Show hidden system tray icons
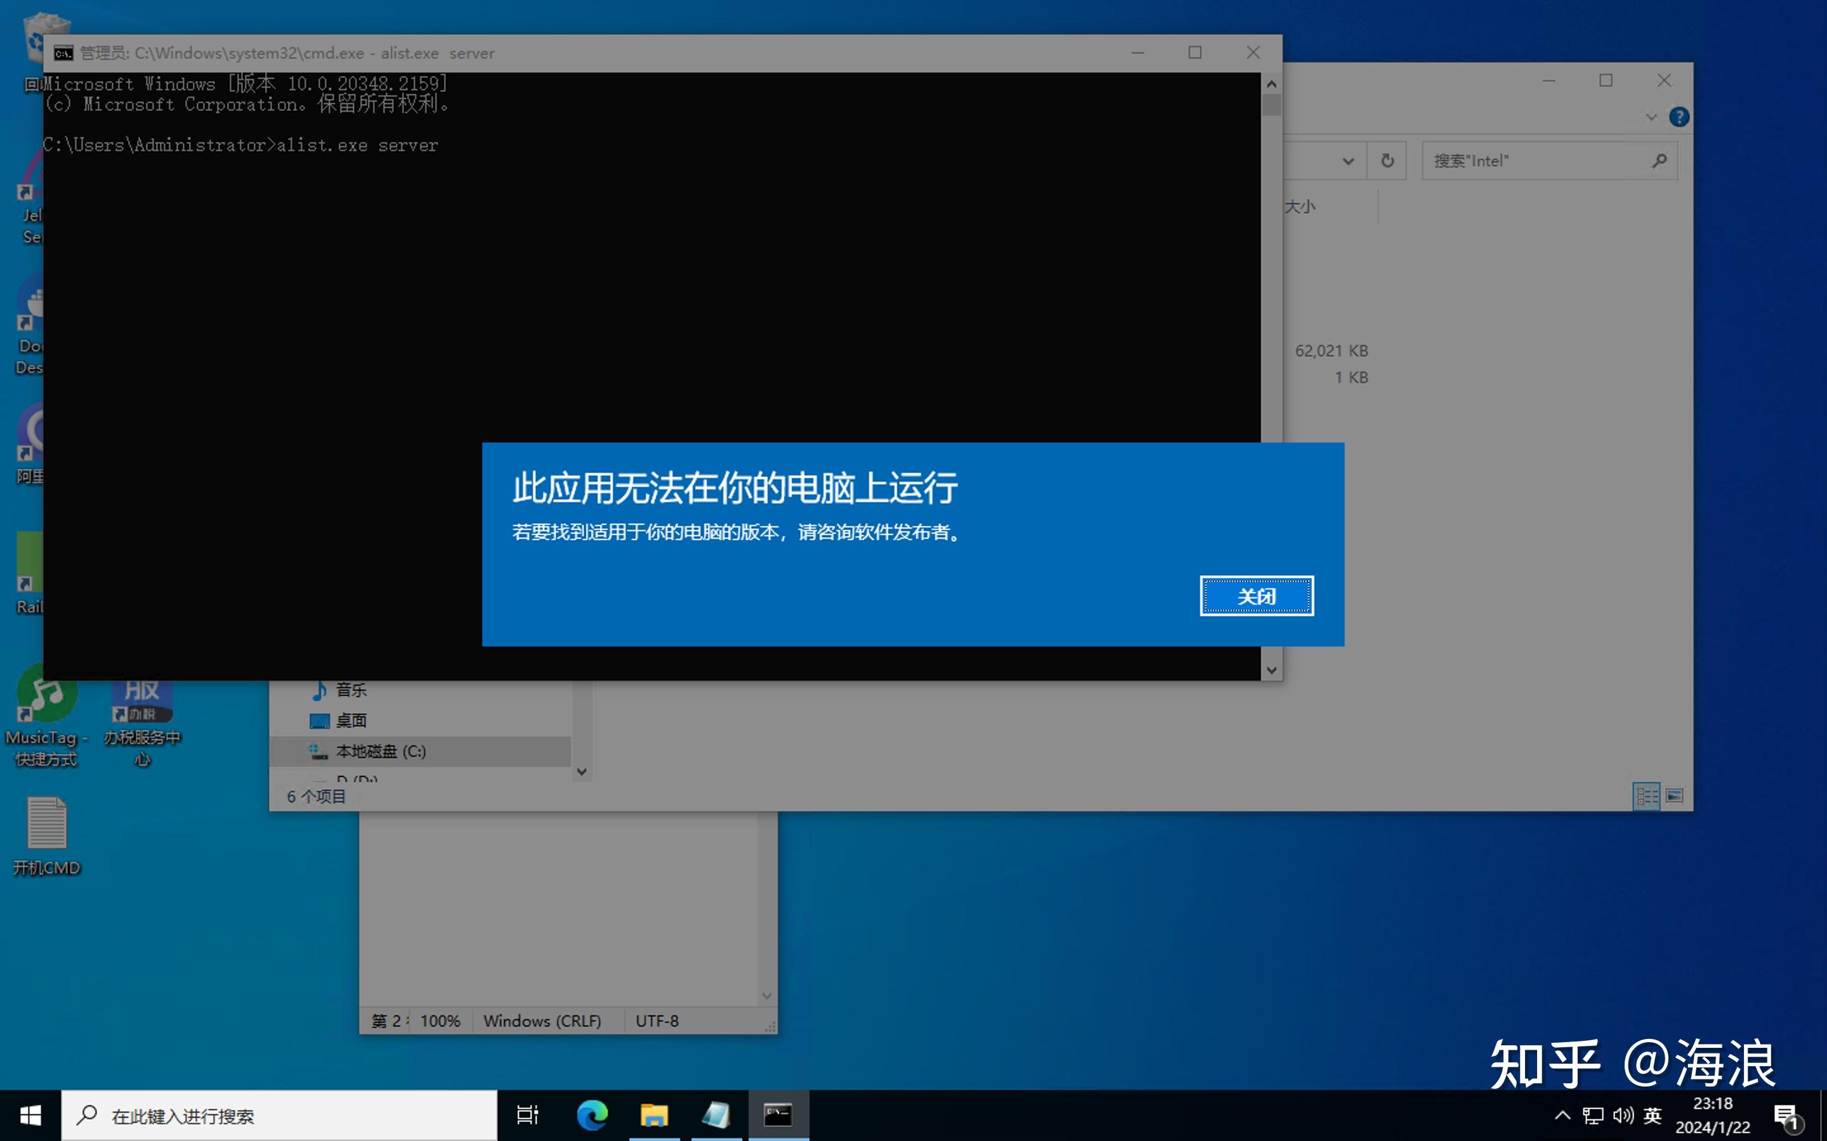This screenshot has width=1827, height=1141. (x=1562, y=1116)
